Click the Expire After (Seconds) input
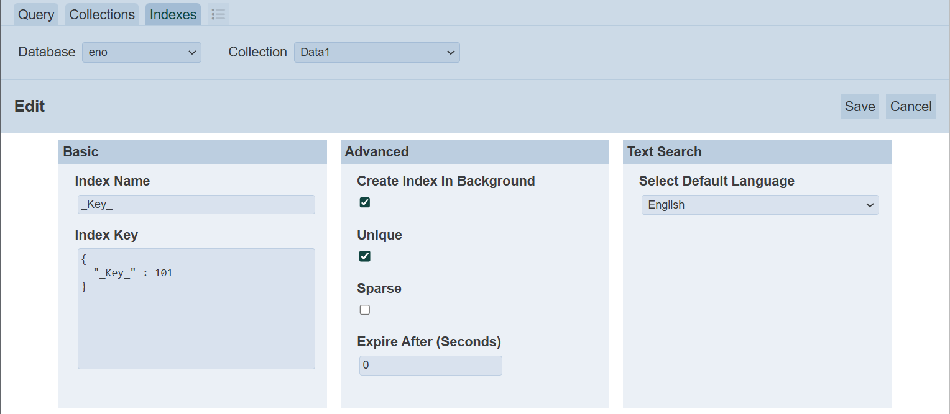The width and height of the screenshot is (950, 414). pos(430,366)
